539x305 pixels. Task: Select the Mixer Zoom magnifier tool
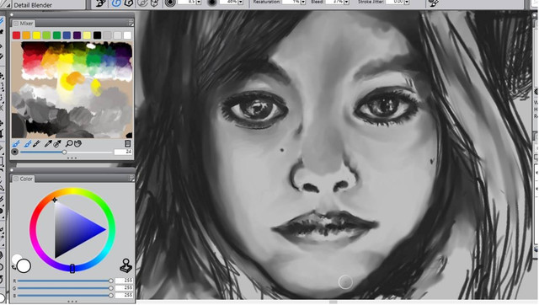(69, 143)
